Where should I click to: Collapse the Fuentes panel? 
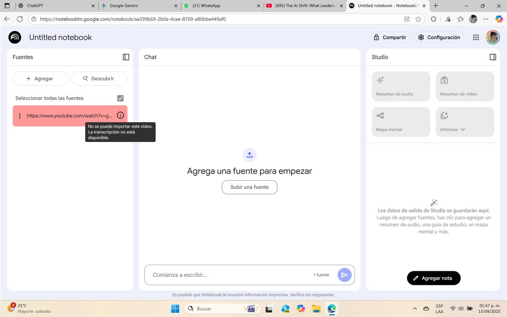tap(126, 57)
